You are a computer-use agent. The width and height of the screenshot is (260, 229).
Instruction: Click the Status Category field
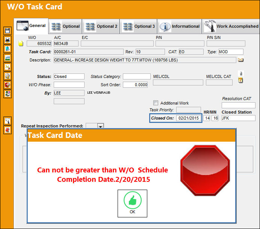[x=137, y=76]
